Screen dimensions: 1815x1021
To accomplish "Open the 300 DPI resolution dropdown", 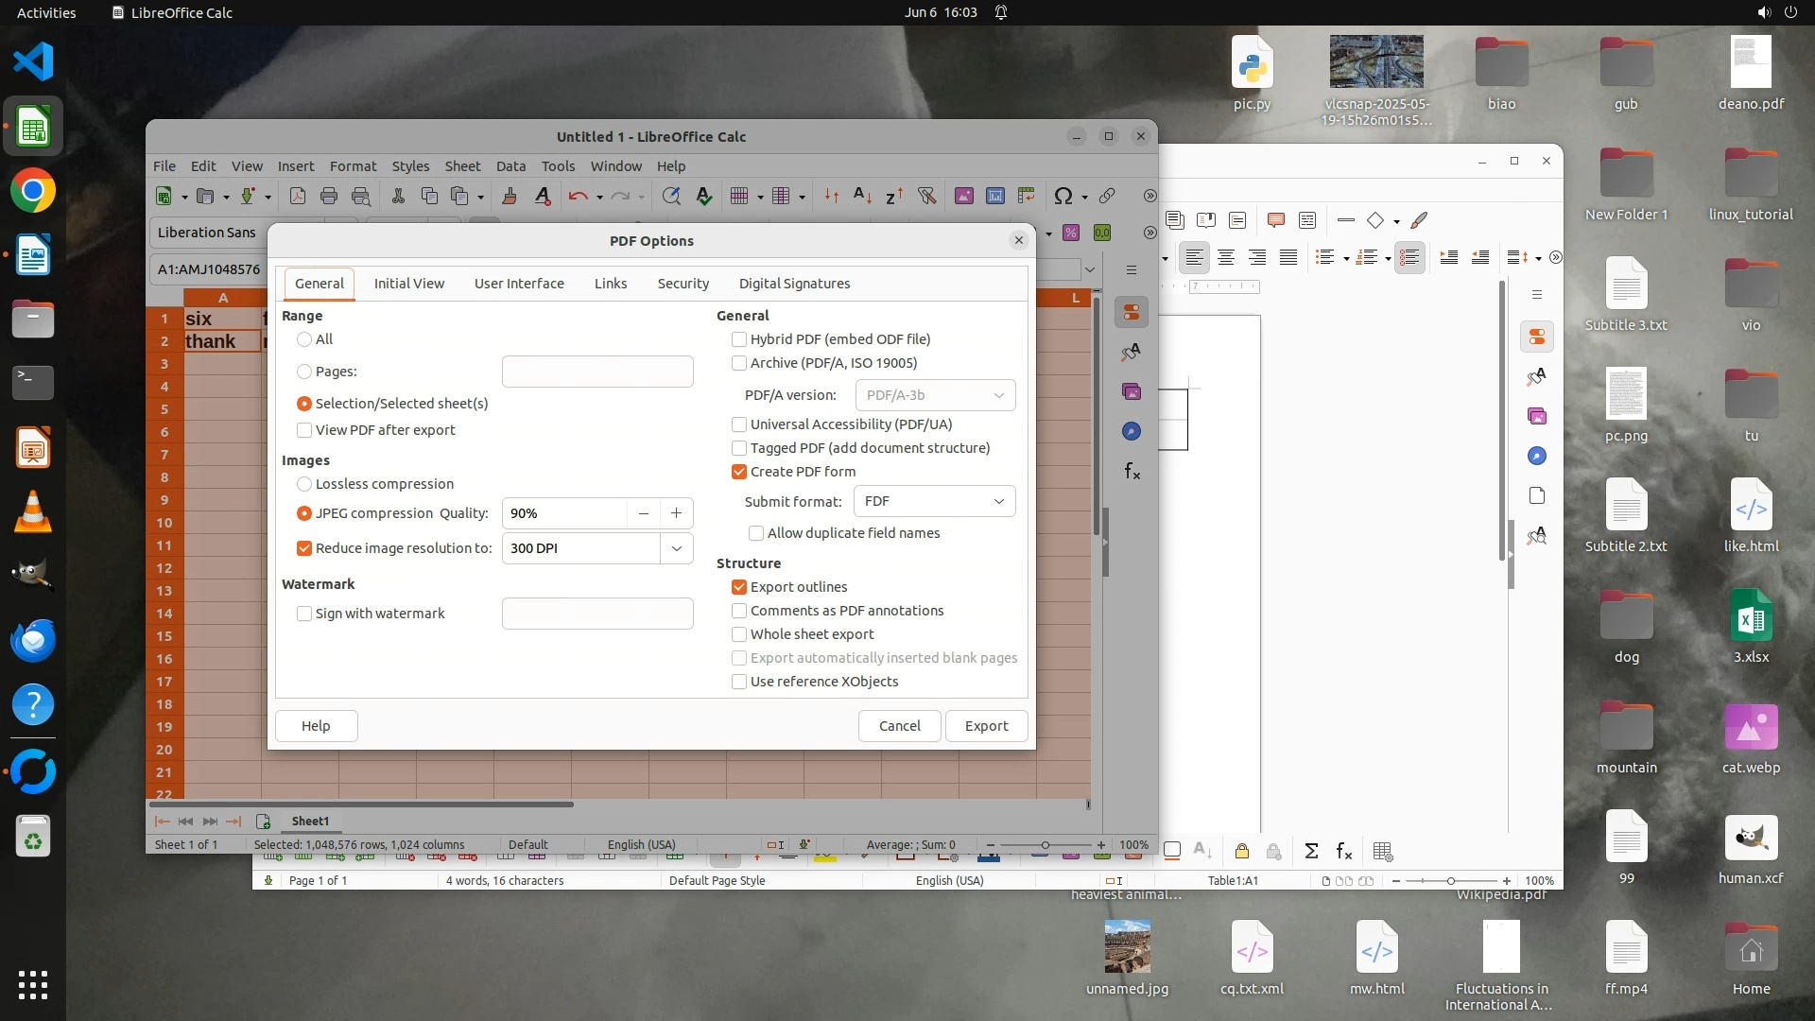I will click(676, 548).
